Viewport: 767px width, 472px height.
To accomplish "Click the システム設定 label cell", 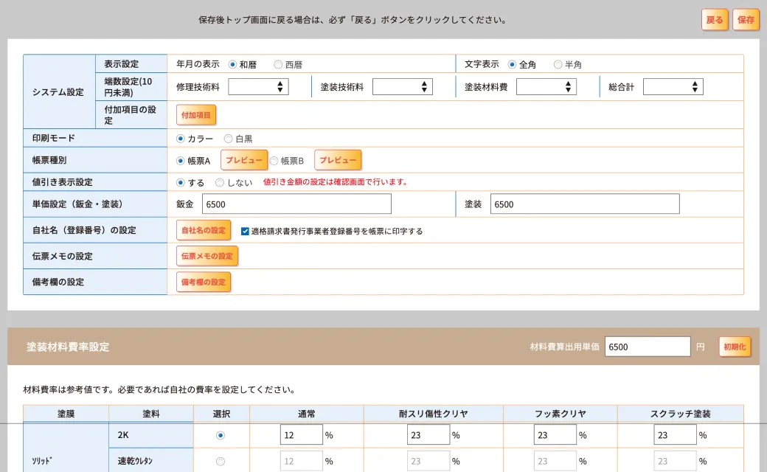I will coord(59,92).
